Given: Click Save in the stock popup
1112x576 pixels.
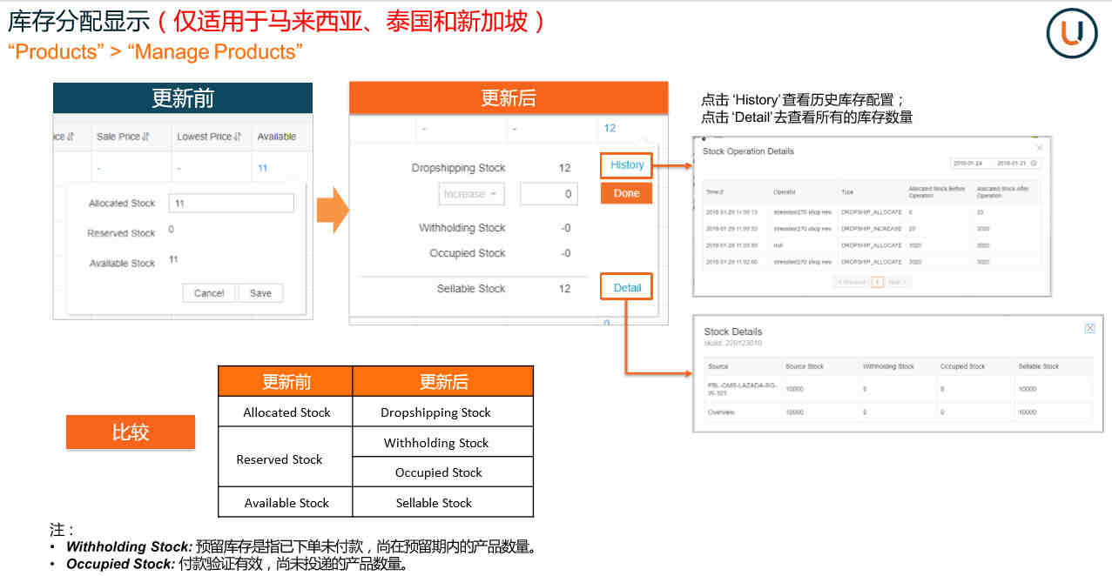Looking at the screenshot, I should (x=260, y=293).
